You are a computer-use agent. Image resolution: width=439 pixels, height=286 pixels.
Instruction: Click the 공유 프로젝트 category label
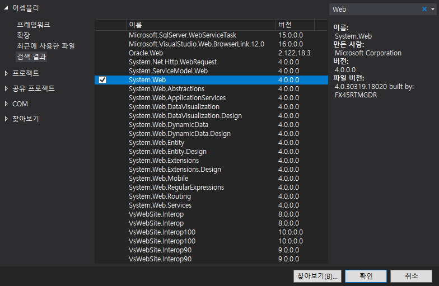click(34, 88)
